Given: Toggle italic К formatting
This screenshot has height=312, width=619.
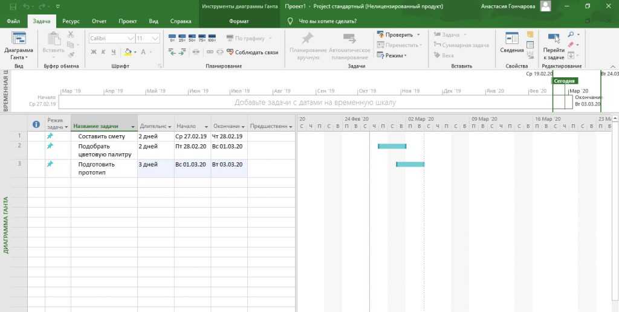Looking at the screenshot, I should coord(103,52).
